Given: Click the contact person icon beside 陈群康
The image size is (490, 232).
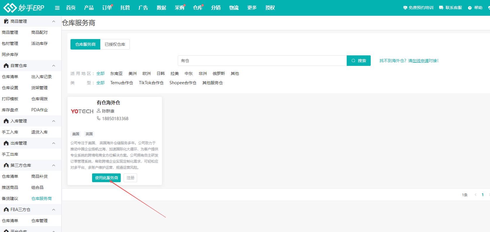Looking at the screenshot, I should pyautogui.click(x=99, y=111).
